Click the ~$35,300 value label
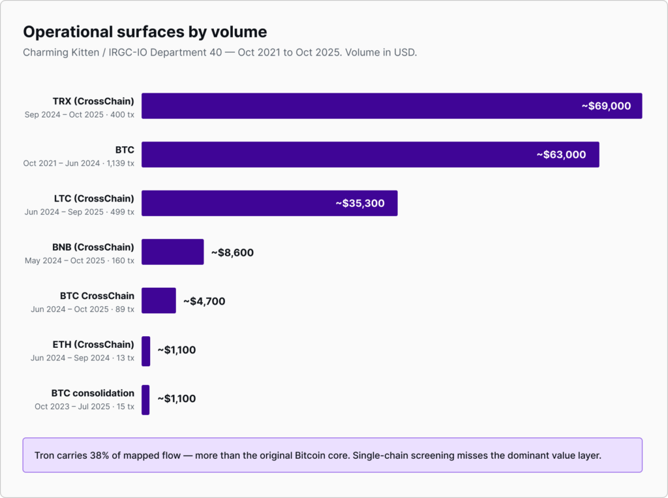Image resolution: width=668 pixels, height=498 pixels. click(x=360, y=203)
